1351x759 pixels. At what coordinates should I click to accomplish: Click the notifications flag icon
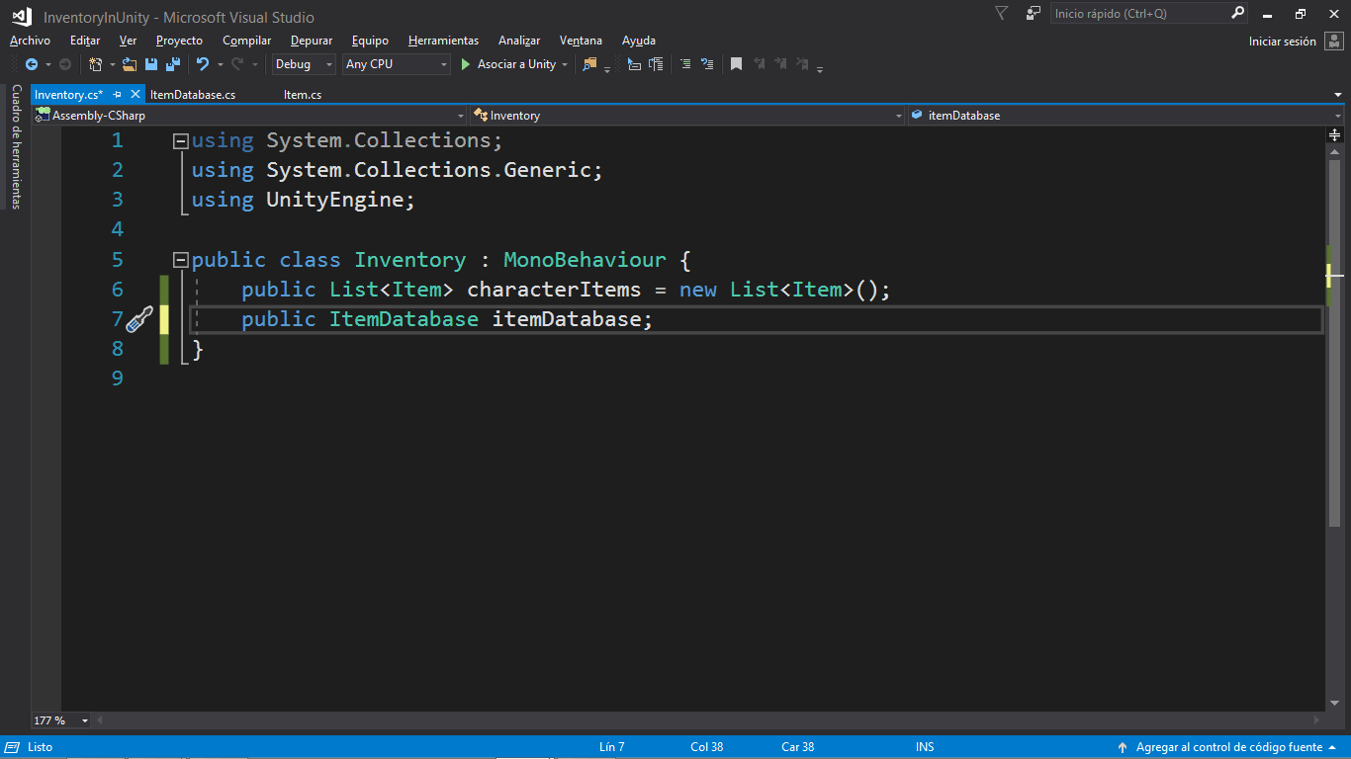click(1001, 14)
